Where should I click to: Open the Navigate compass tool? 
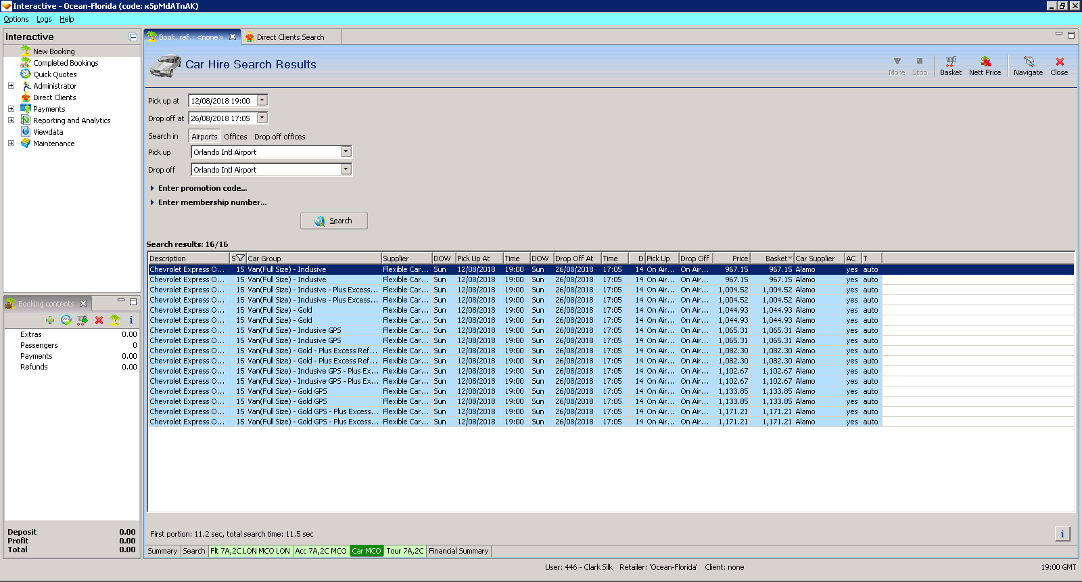[1028, 65]
